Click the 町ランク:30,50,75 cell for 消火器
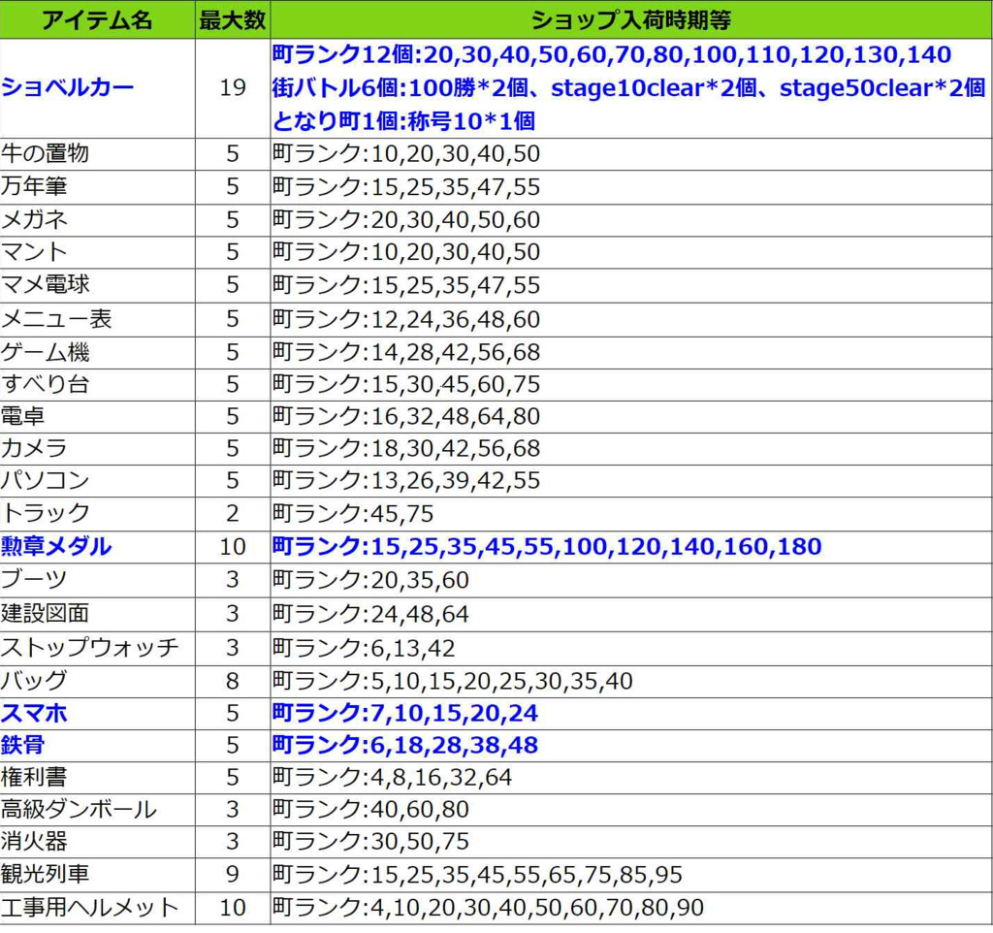 [x=369, y=842]
